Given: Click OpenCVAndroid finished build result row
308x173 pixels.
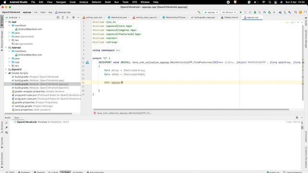Looking at the screenshot, I should tap(41, 122).
